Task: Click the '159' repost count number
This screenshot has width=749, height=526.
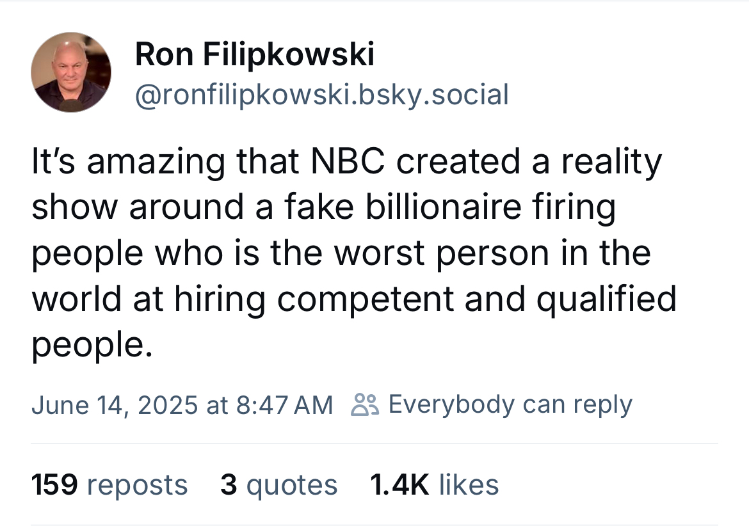Action: (54, 484)
